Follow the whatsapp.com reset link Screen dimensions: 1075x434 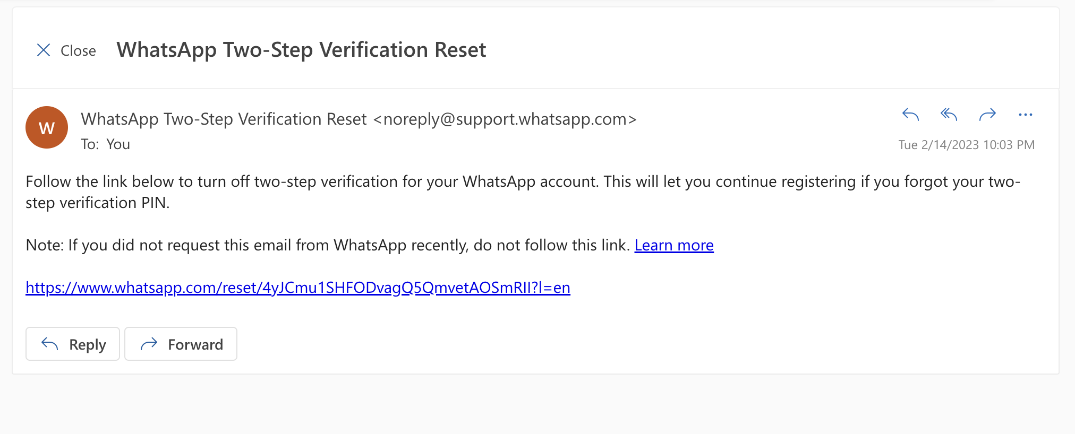297,288
